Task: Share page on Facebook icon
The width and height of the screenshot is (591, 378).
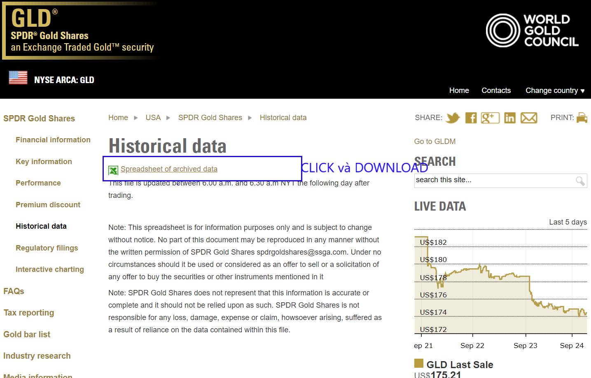Action: [471, 118]
